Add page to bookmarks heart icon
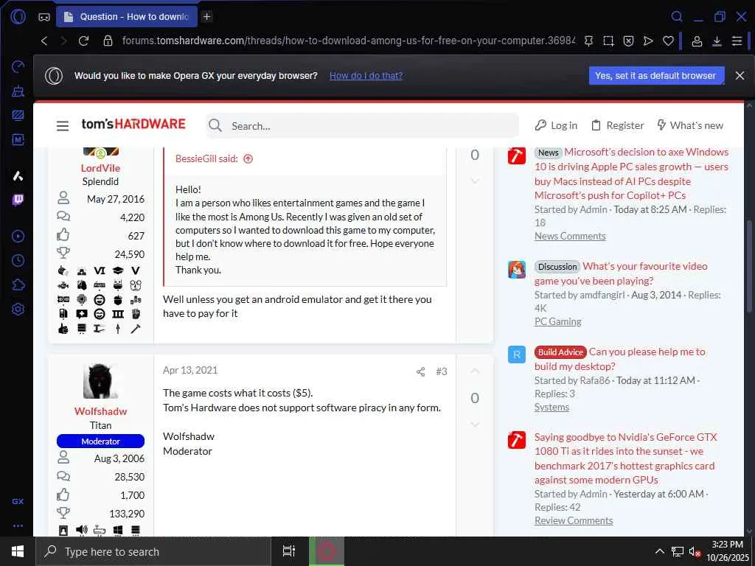Screen dimensions: 755x566 668,41
